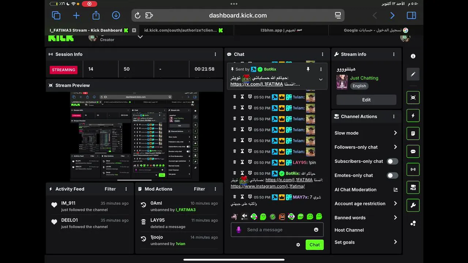The height and width of the screenshot is (263, 468).
Task: Toggle Subscribers-only chat switch
Action: (x=392, y=161)
